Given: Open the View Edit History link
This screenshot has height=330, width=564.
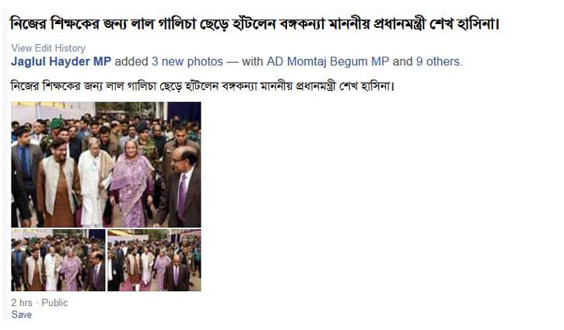Looking at the screenshot, I should (x=48, y=48).
